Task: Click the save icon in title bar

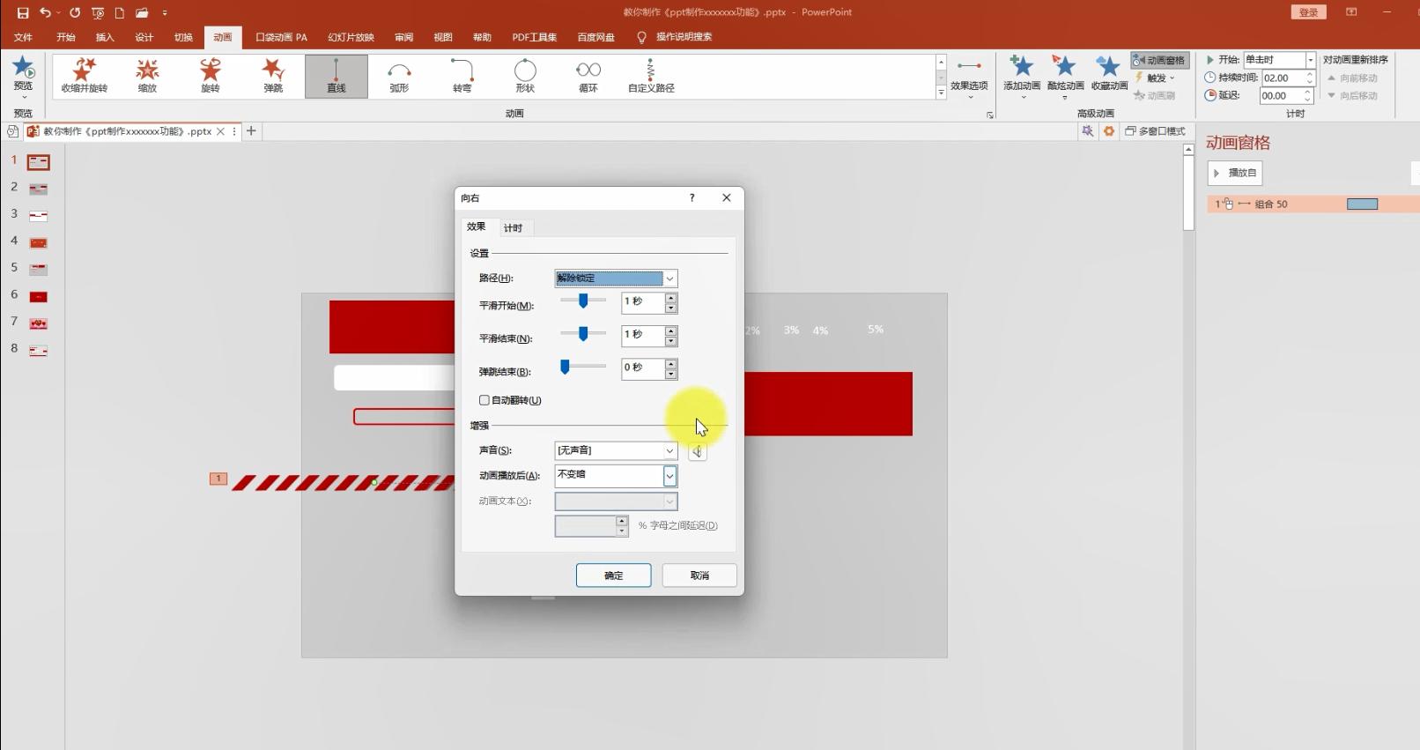Action: click(23, 12)
